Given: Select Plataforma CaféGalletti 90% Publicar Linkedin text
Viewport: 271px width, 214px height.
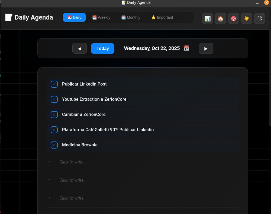Looking at the screenshot, I should pos(108,130).
